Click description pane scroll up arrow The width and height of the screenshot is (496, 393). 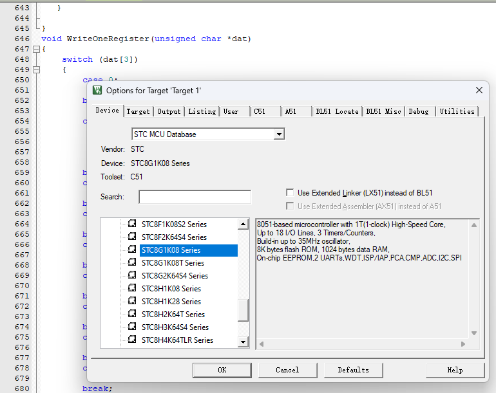474,225
